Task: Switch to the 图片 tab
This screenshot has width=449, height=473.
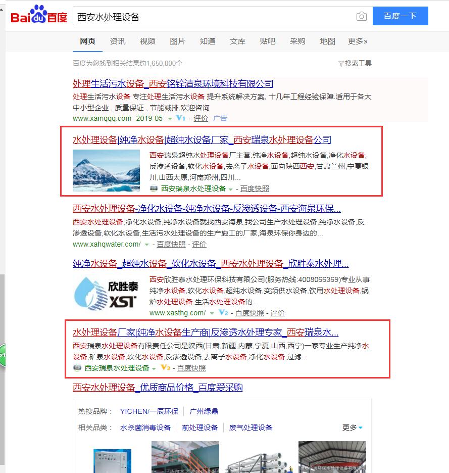Action: (177, 41)
